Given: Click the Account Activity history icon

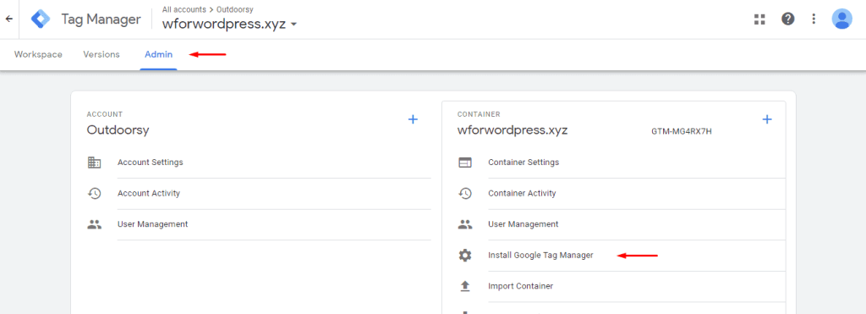Looking at the screenshot, I should tap(95, 194).
